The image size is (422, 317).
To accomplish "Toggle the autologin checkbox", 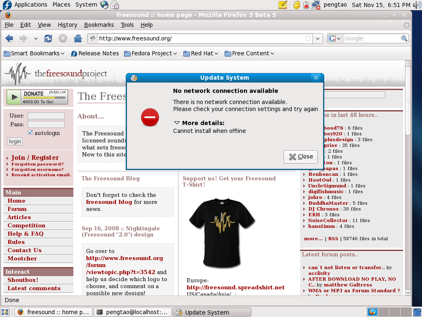I will pyautogui.click(x=30, y=132).
